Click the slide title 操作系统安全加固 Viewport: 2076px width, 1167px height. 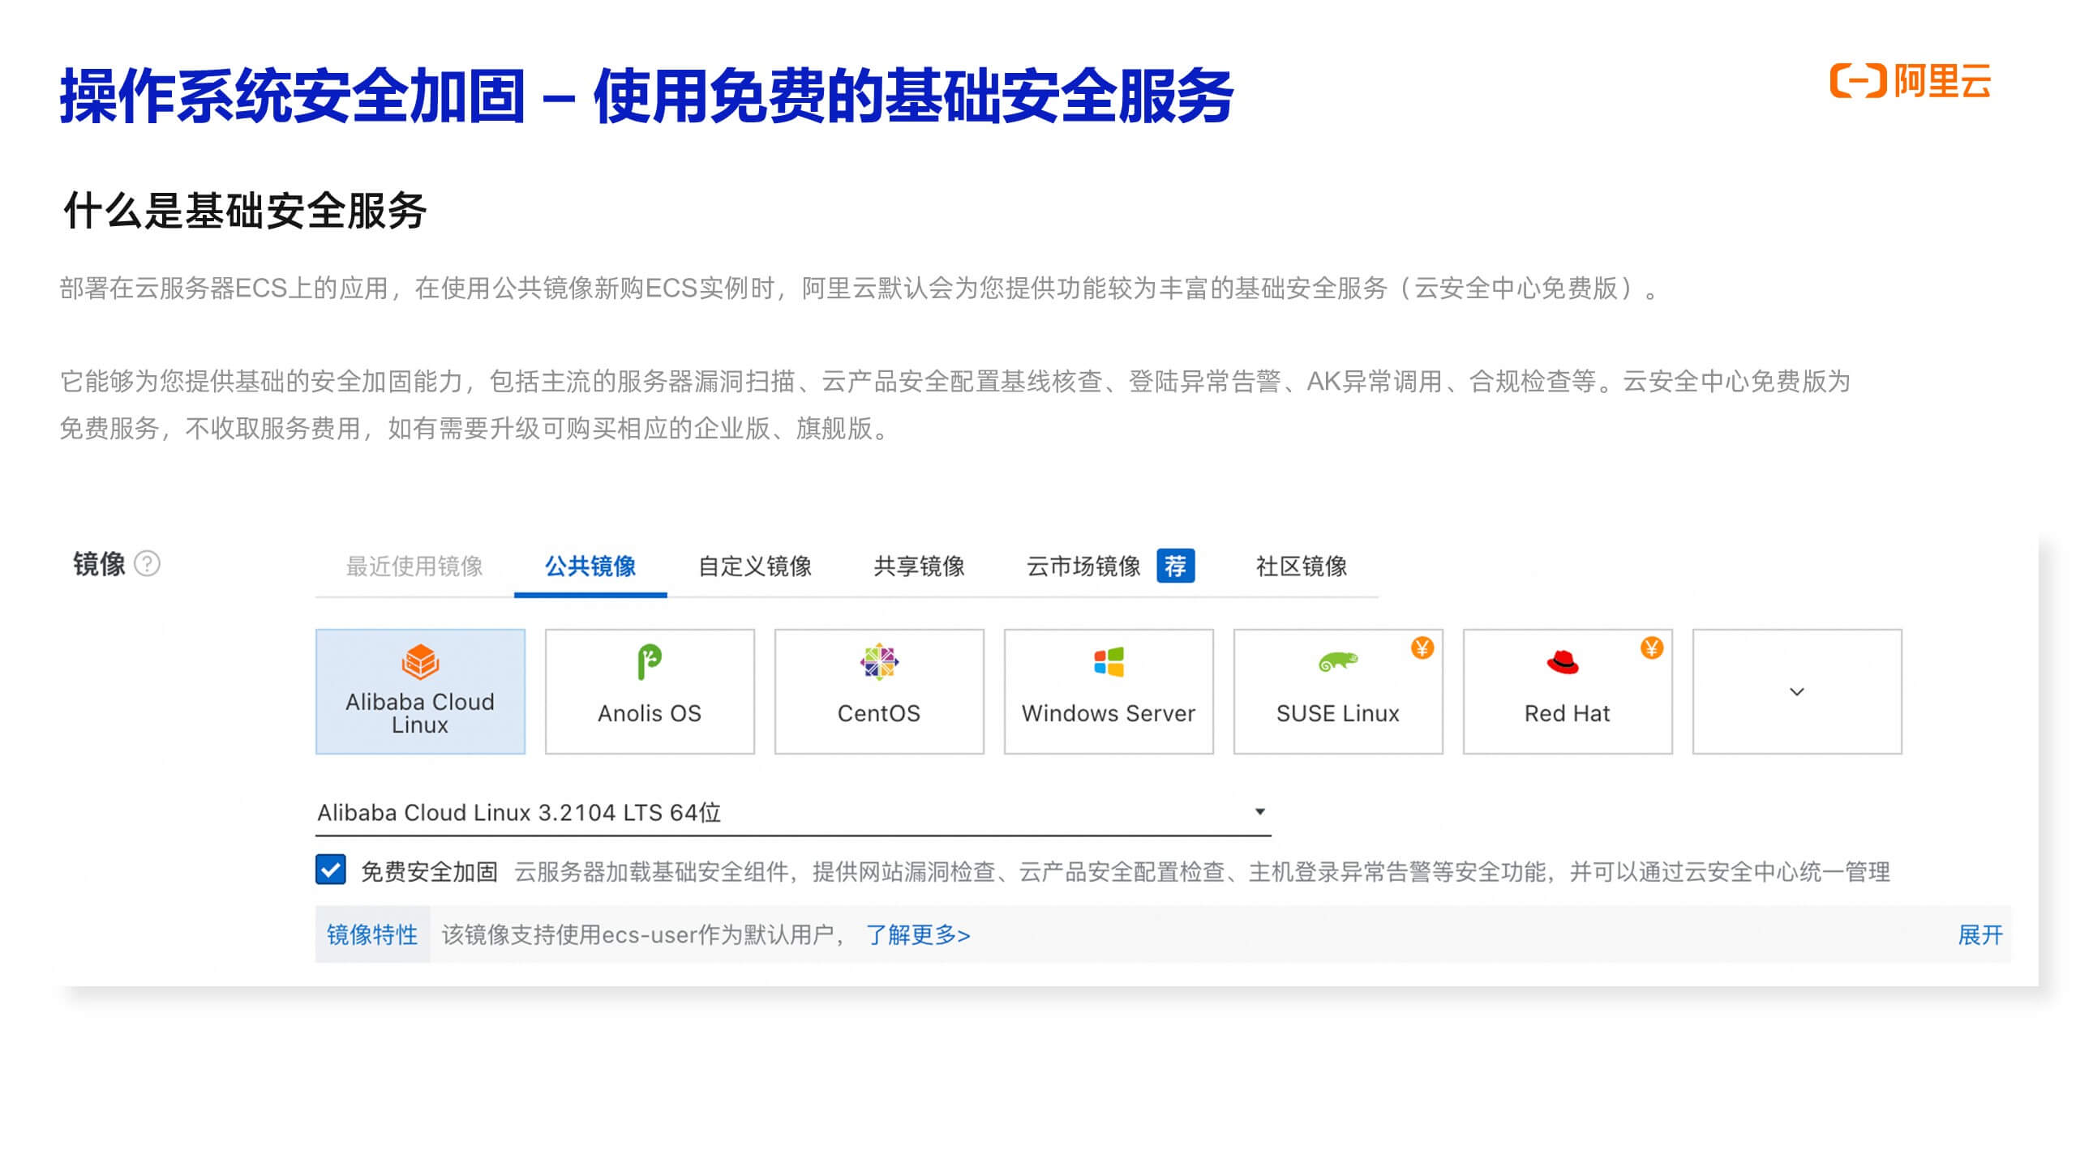pyautogui.click(x=292, y=96)
